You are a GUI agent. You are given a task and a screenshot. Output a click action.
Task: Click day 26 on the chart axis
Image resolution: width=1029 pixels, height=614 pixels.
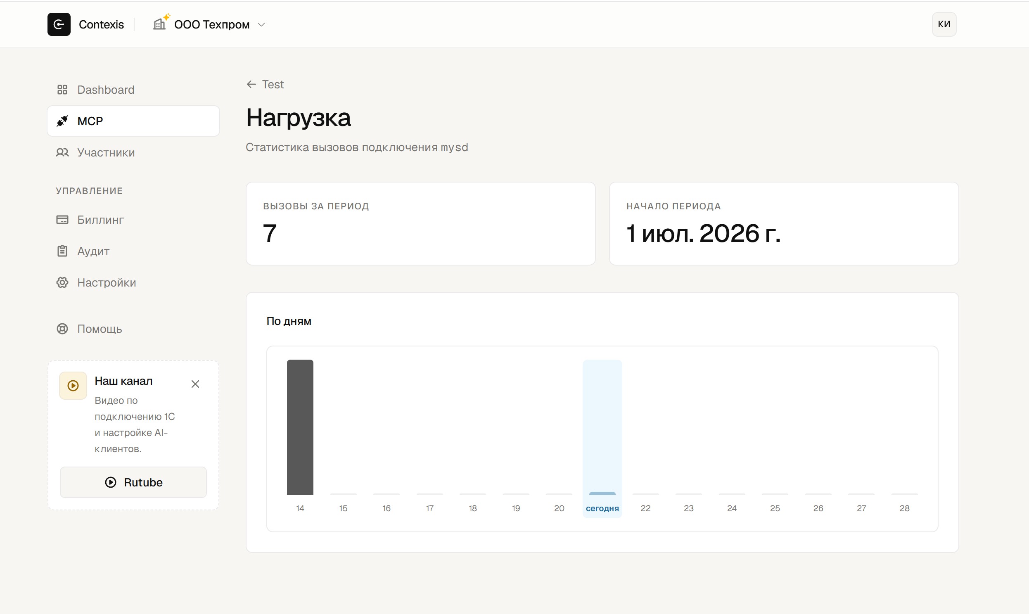[818, 508]
